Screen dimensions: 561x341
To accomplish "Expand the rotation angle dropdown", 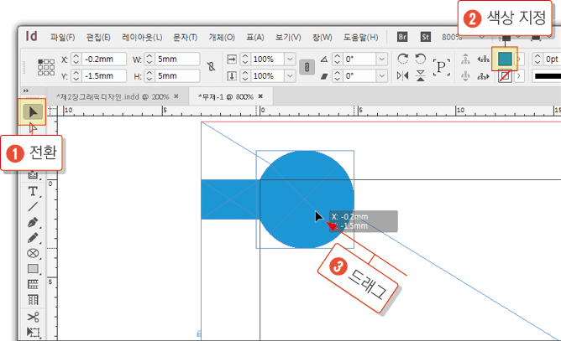I will click(382, 59).
